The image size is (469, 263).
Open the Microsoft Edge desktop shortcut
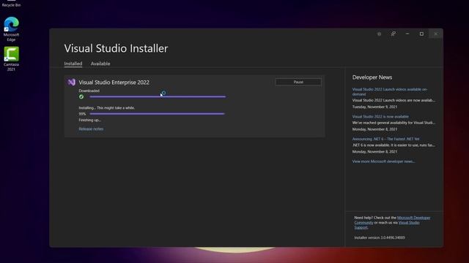click(x=11, y=29)
